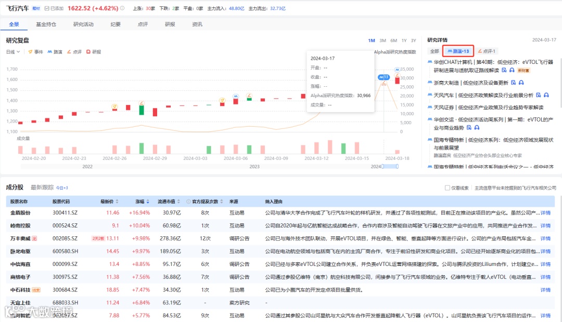
Task: Select the 6M chart range
Action: [393, 41]
